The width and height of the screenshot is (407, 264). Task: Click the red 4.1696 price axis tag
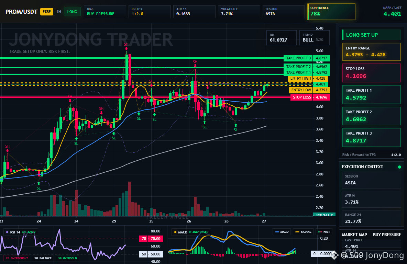tap(322, 97)
